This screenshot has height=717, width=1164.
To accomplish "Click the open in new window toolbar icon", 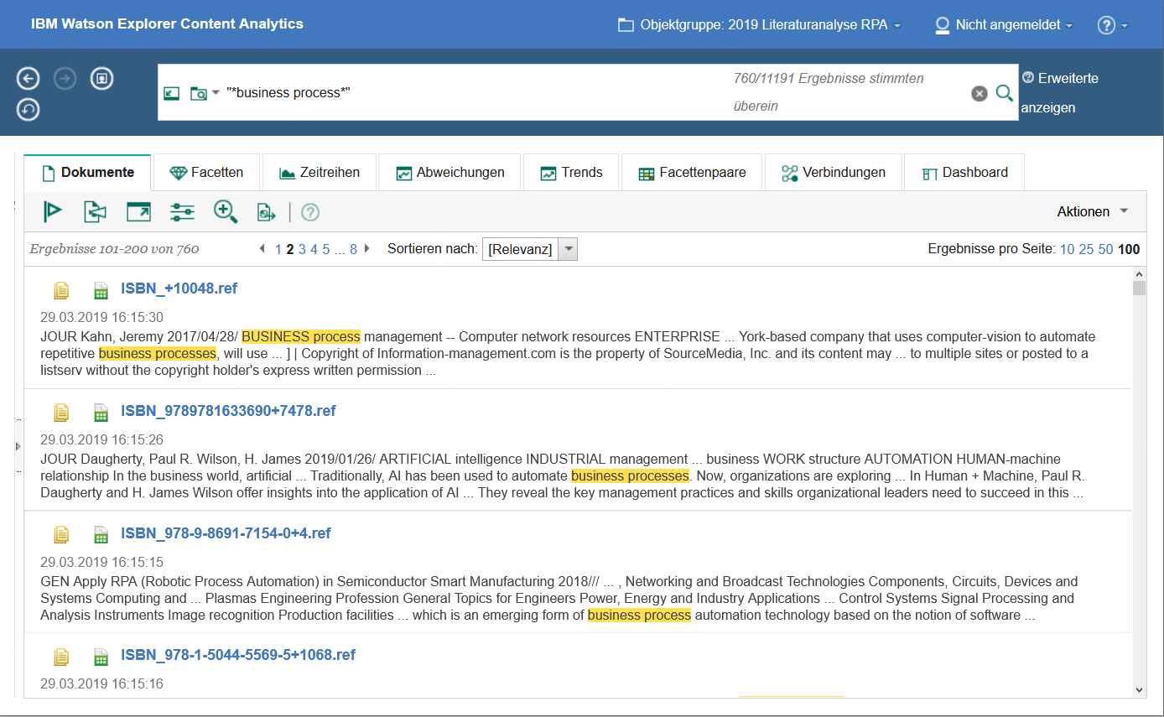I will click(138, 211).
